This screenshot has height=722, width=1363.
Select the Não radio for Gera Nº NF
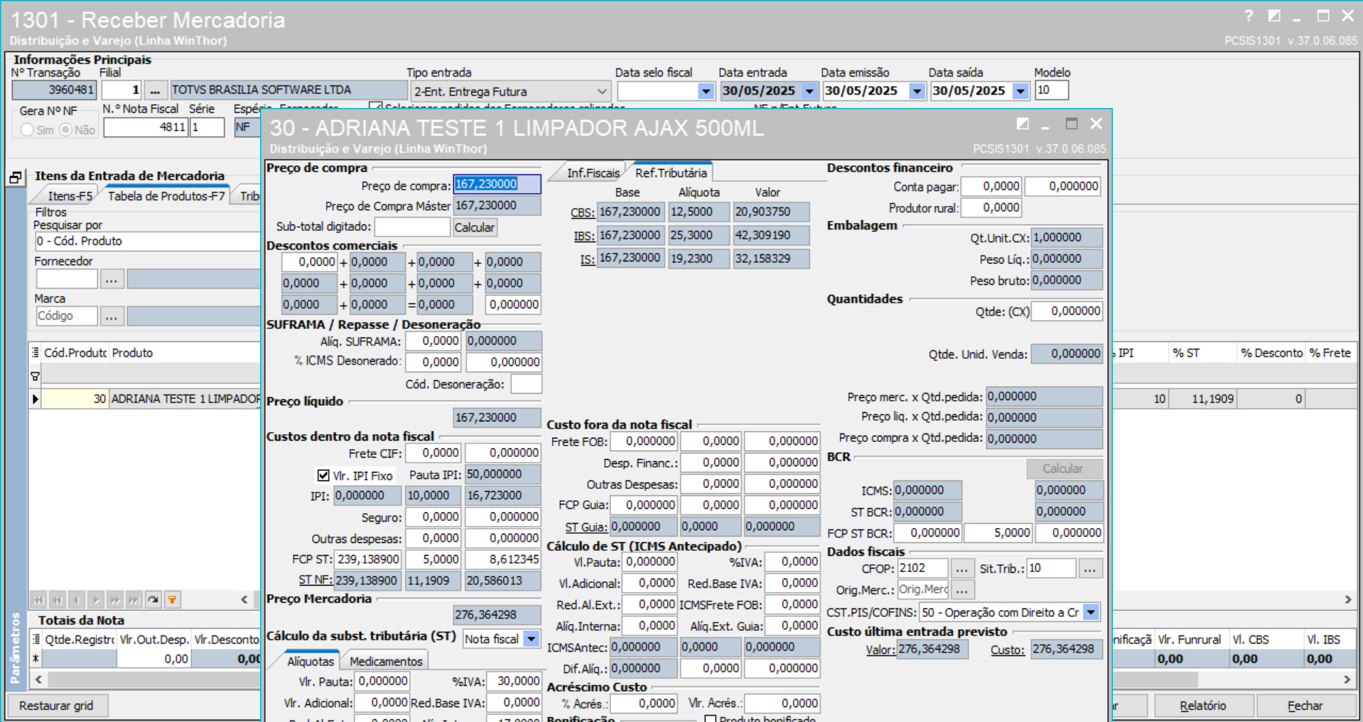click(65, 130)
